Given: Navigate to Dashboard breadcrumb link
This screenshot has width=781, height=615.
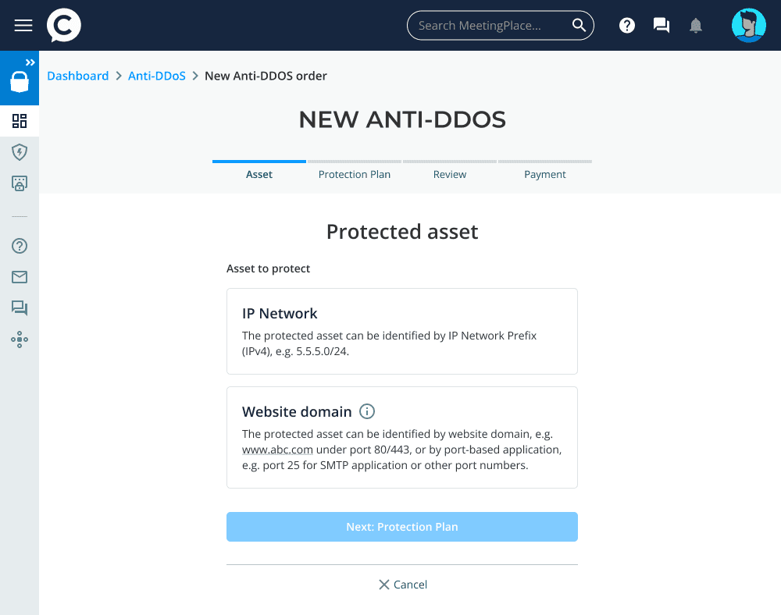Looking at the screenshot, I should [78, 76].
